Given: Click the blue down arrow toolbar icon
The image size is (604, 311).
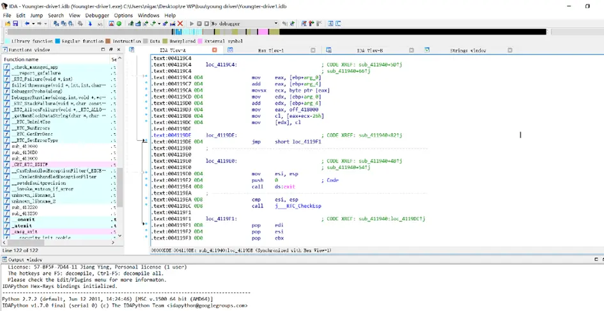Looking at the screenshot, I should [90, 24].
